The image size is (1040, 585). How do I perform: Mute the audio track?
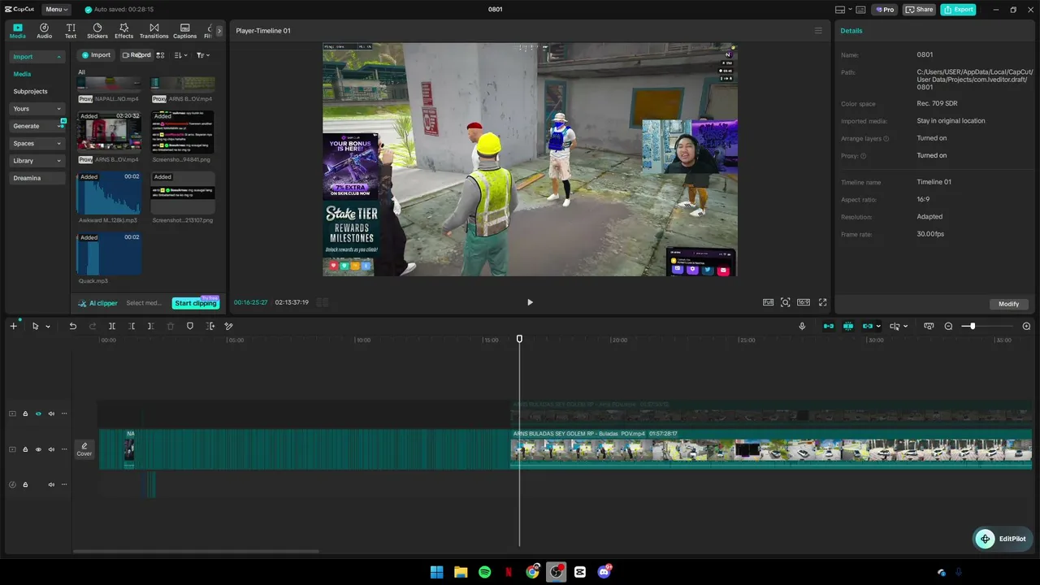tap(51, 484)
